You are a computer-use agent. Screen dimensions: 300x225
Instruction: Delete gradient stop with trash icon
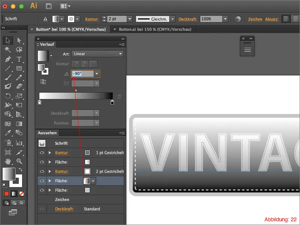pos(119,96)
